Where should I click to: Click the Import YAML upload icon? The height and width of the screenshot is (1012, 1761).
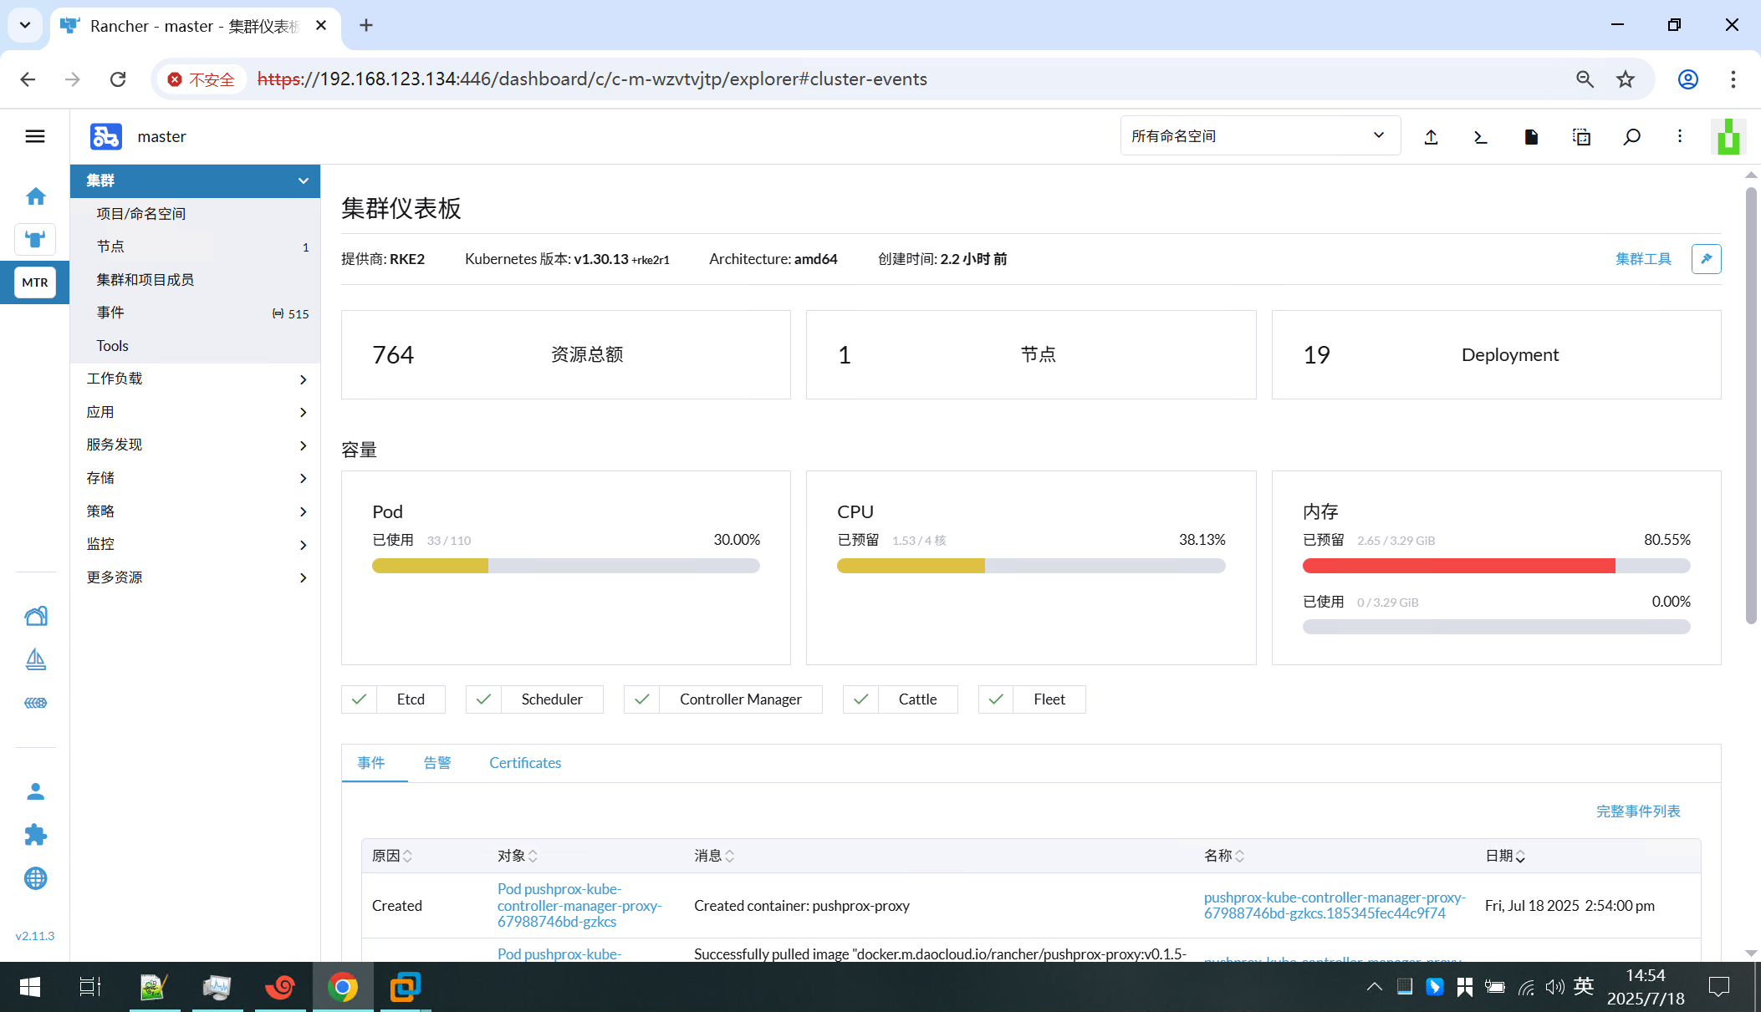pos(1431,137)
